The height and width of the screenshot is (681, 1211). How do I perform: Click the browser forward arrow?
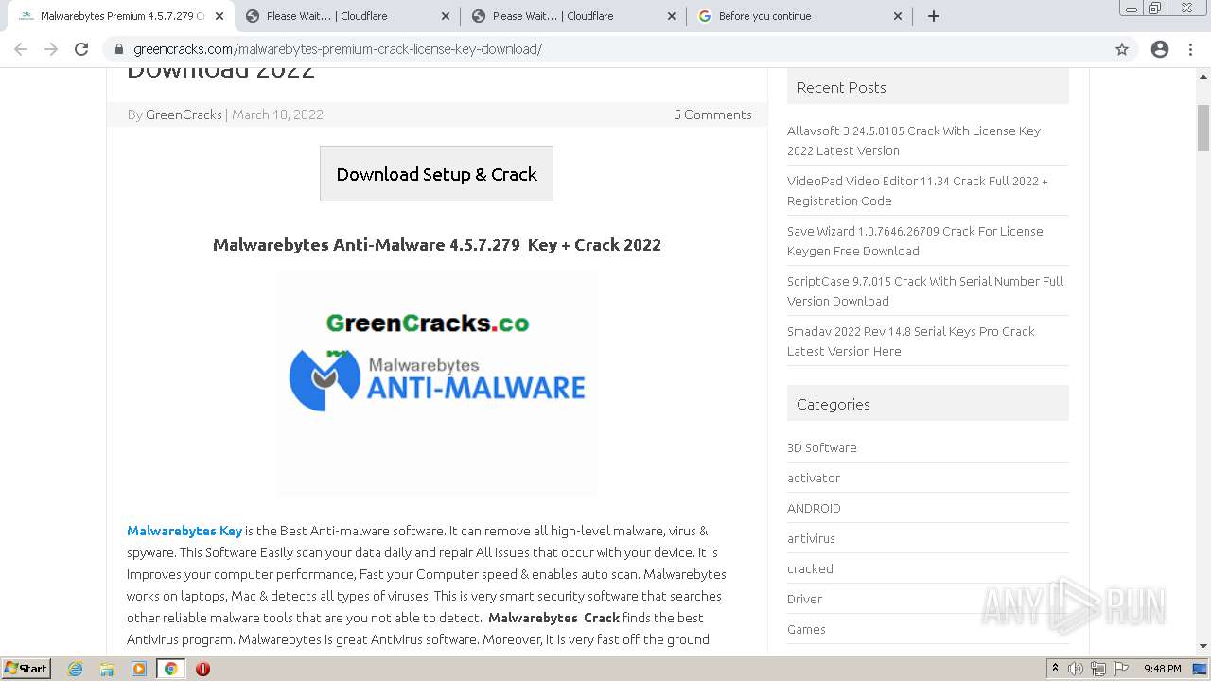point(51,49)
